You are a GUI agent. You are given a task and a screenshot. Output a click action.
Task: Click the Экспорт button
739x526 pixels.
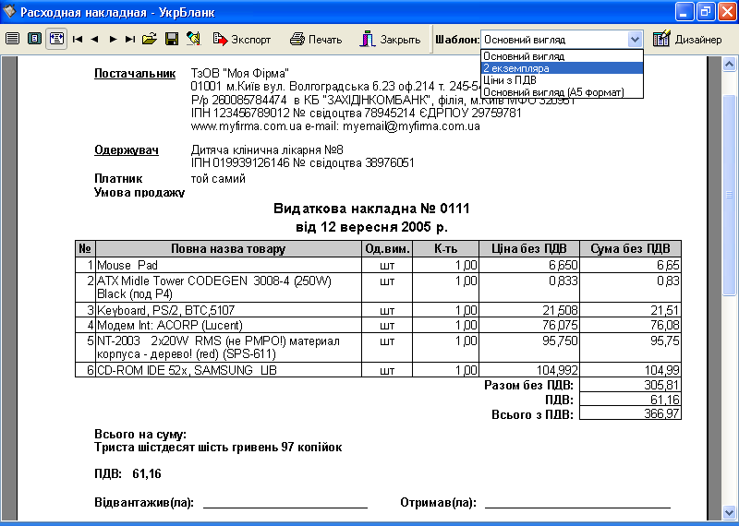click(x=243, y=40)
